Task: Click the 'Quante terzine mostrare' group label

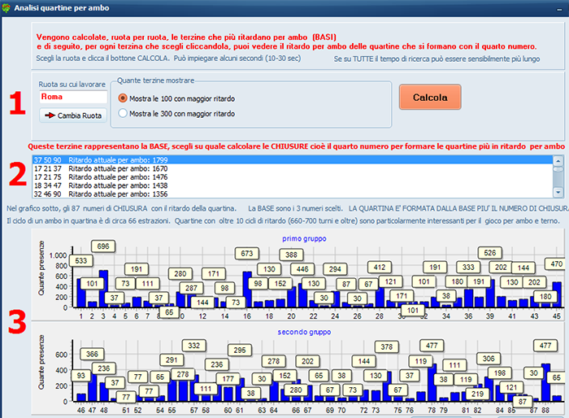Action: (156, 81)
